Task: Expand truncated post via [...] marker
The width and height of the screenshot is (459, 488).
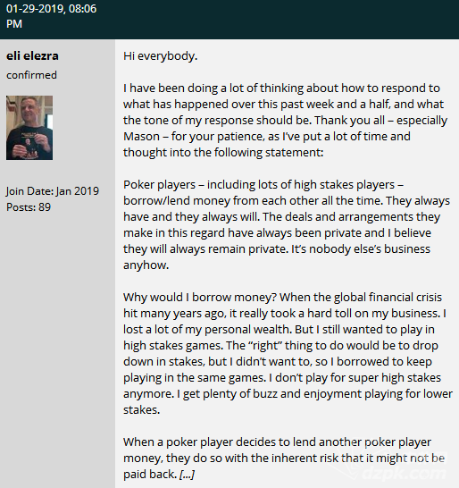Action: tap(187, 475)
